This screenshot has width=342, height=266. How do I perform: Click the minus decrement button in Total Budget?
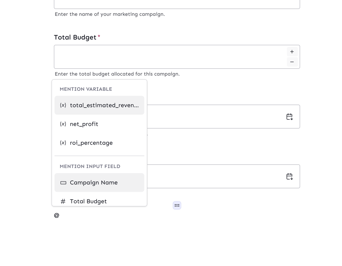point(292,62)
